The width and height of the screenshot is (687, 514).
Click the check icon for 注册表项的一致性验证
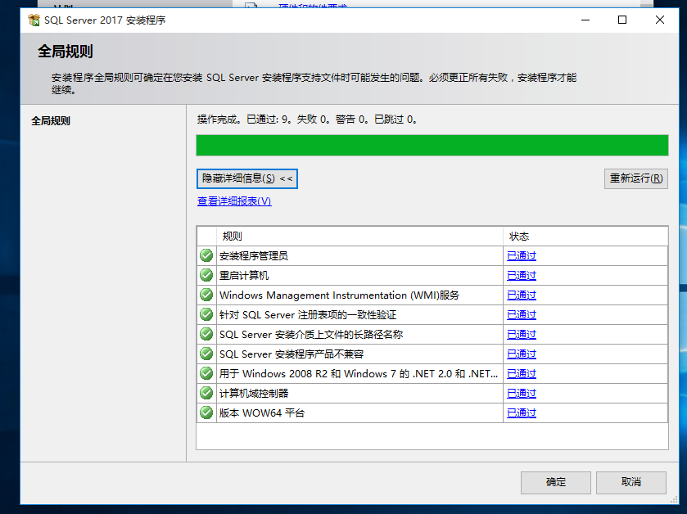[x=206, y=314]
